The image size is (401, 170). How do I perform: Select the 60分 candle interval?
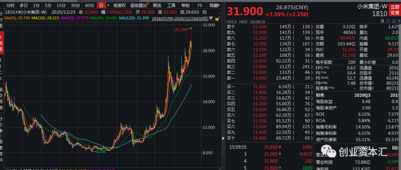coord(89,5)
